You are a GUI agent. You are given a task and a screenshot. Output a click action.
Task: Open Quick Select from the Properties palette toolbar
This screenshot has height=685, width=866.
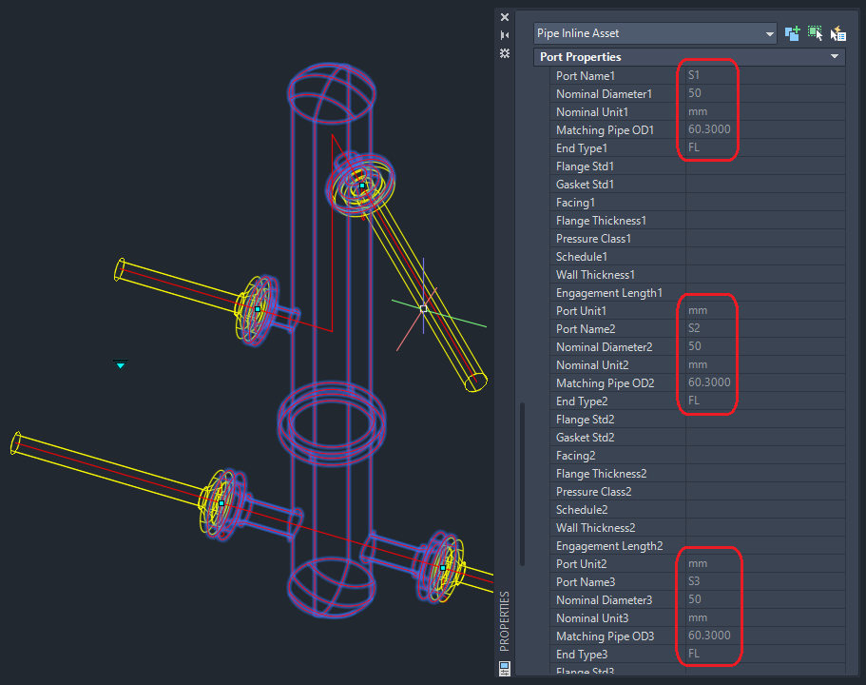[837, 33]
